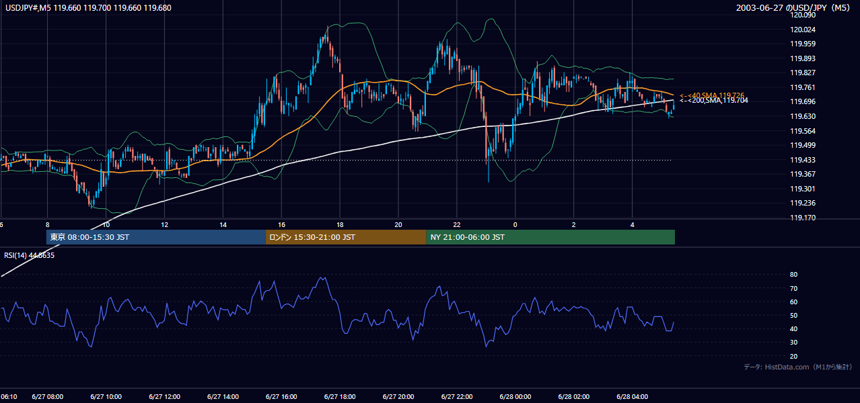The height and width of the screenshot is (403, 860).
Task: Select the white 200 SMA 119.704 label
Action: tap(713, 101)
